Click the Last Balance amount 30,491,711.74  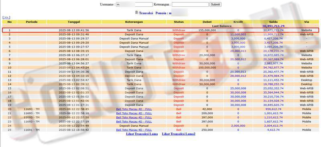coord(273,26)
